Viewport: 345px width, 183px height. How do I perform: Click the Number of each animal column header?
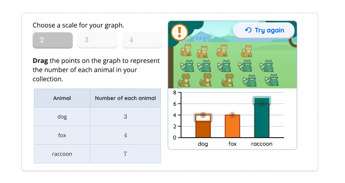[125, 98]
